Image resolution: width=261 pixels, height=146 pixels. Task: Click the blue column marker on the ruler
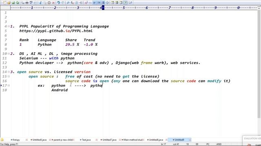(x=103, y=8)
